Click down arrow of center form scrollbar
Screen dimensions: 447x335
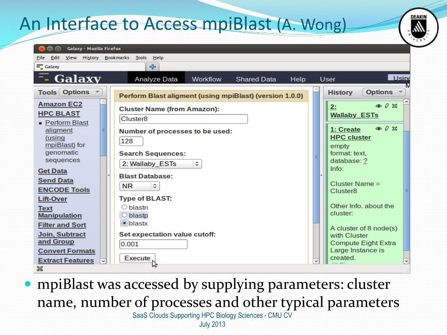coord(316,261)
